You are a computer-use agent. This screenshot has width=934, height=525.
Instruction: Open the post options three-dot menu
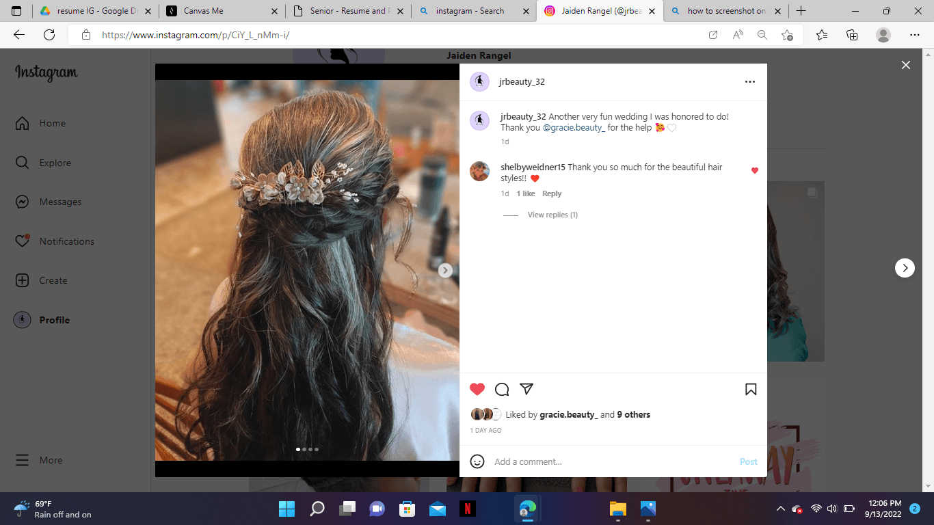point(750,82)
